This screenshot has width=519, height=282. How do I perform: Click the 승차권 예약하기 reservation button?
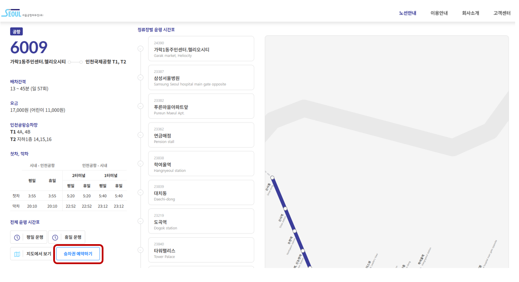[78, 253]
